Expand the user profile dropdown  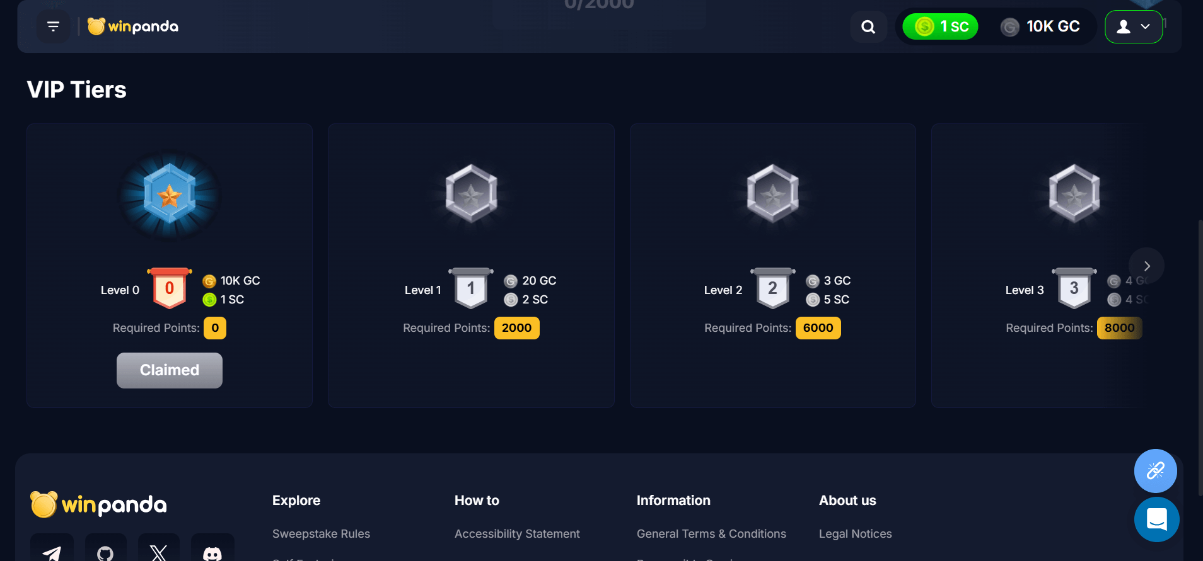click(1133, 27)
